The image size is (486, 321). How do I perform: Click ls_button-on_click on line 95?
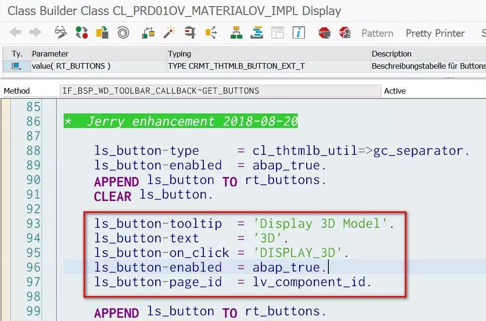(x=162, y=253)
